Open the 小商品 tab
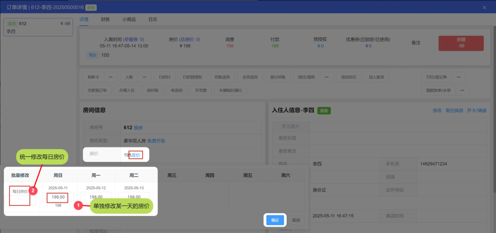496x233 pixels. [129, 19]
